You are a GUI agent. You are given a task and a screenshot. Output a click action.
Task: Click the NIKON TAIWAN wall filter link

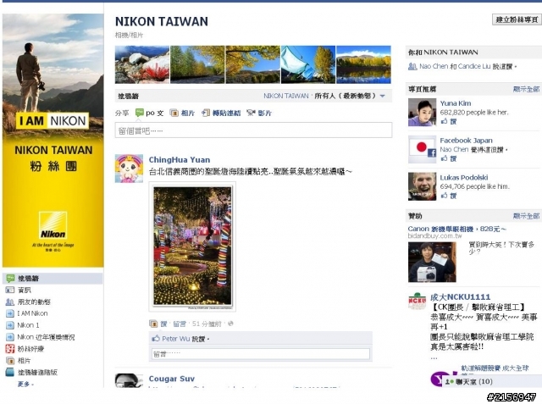286,96
